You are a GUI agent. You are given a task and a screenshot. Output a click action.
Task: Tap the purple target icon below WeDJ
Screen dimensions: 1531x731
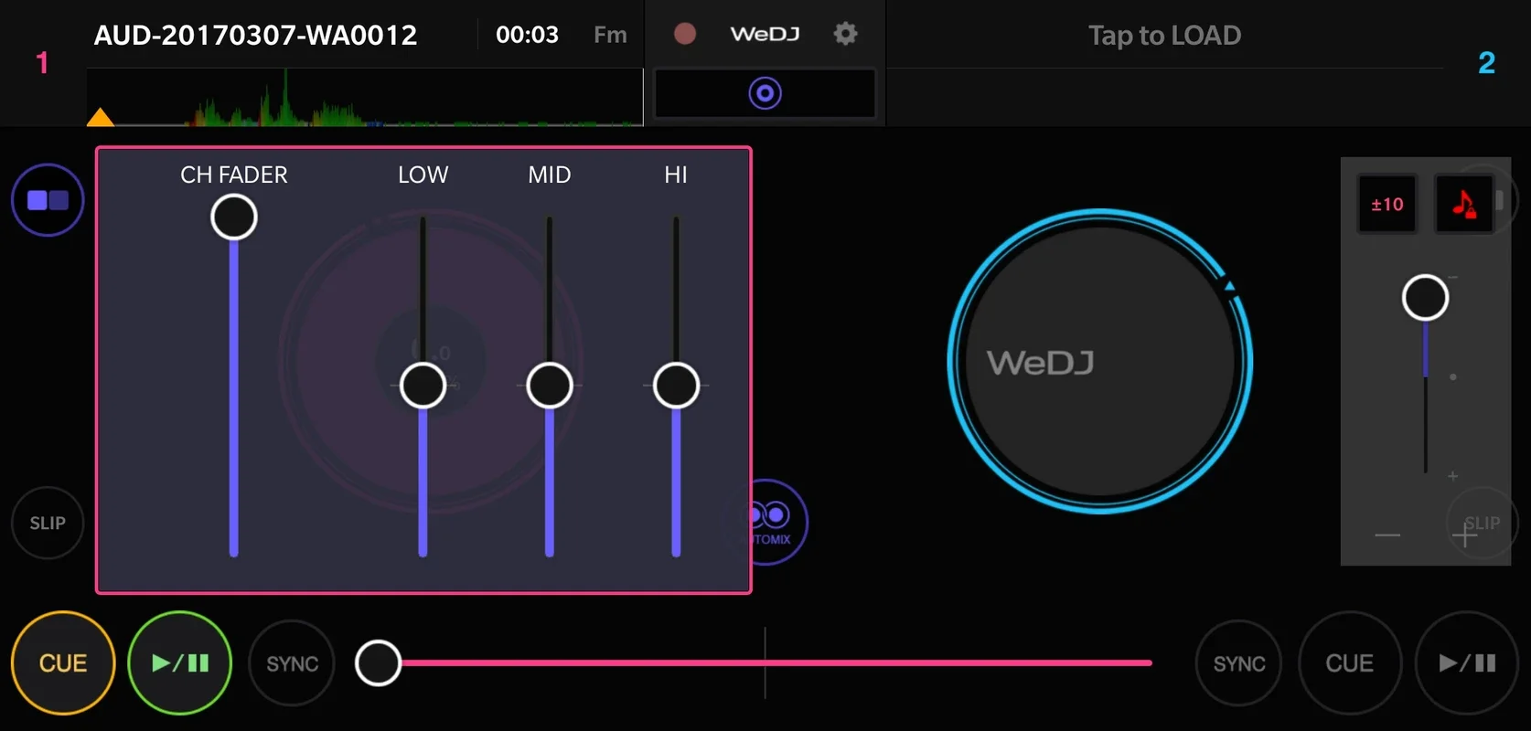765,93
